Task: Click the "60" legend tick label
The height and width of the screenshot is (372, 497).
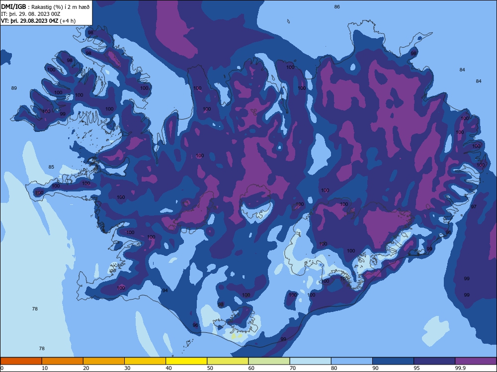Action: [251, 368]
